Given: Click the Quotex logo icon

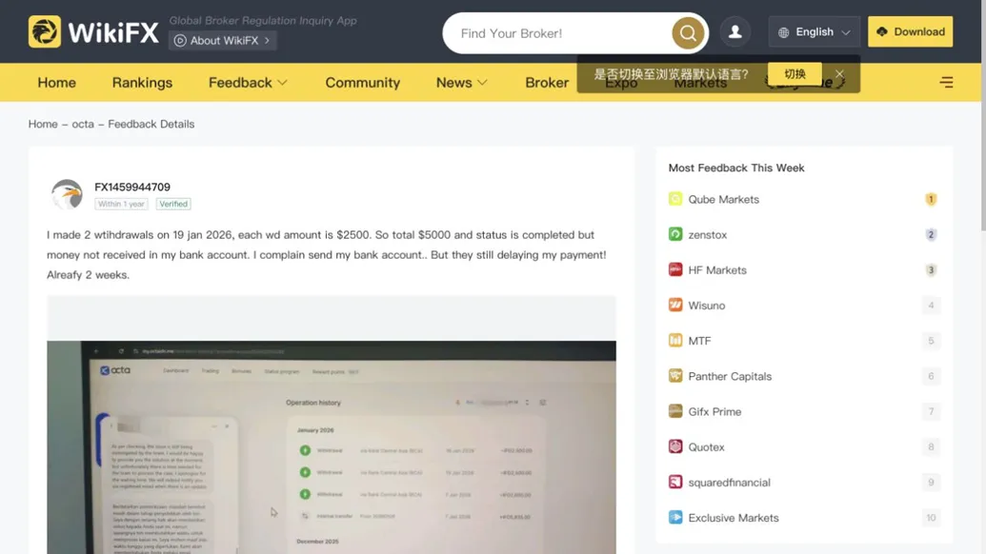Looking at the screenshot, I should coord(675,446).
